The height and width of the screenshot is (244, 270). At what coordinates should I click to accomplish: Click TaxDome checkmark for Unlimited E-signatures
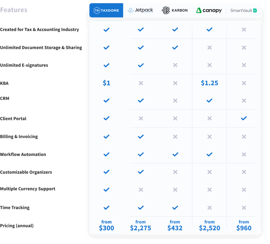106,65
